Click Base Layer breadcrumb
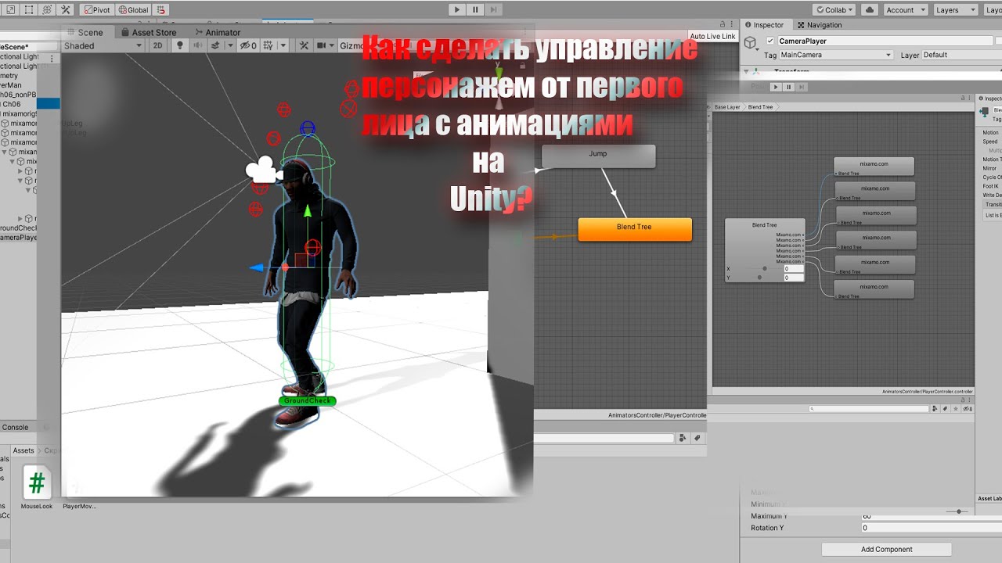 point(727,107)
